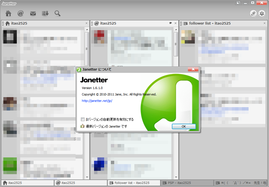
Task: Click the home icon in home column header
Action: click(8, 23)
